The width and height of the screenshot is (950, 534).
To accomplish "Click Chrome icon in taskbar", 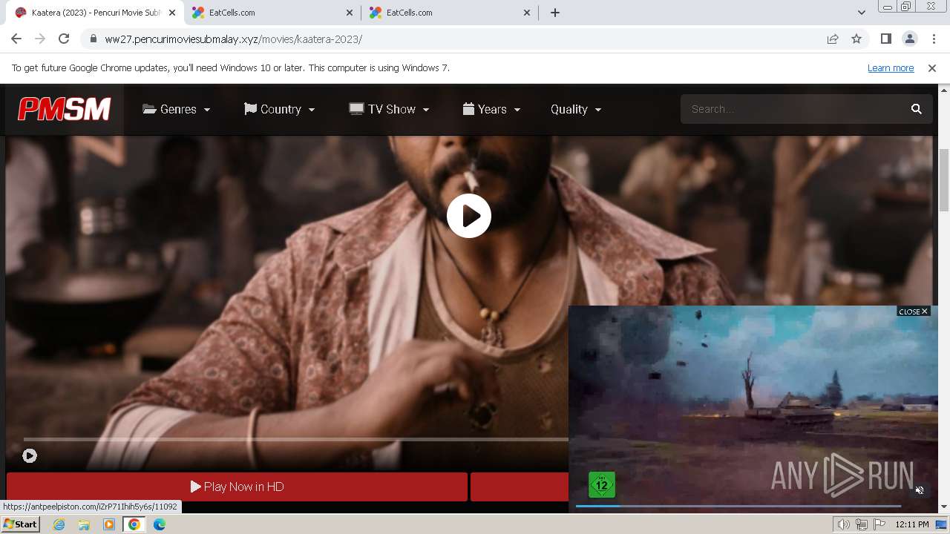I will pos(134,524).
